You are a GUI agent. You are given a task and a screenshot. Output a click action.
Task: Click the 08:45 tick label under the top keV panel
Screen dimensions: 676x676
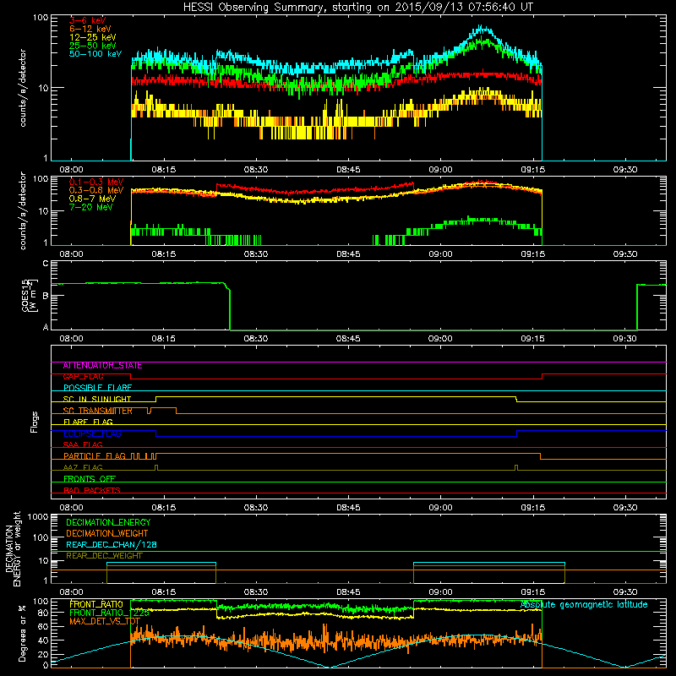click(348, 170)
